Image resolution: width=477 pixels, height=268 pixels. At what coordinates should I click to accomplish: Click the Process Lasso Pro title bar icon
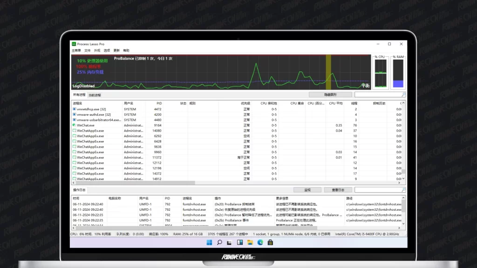coord(74,44)
